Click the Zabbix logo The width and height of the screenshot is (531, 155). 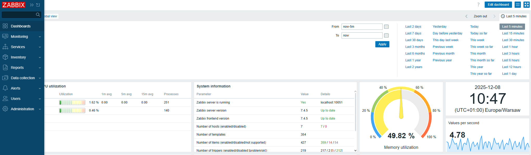14,5
